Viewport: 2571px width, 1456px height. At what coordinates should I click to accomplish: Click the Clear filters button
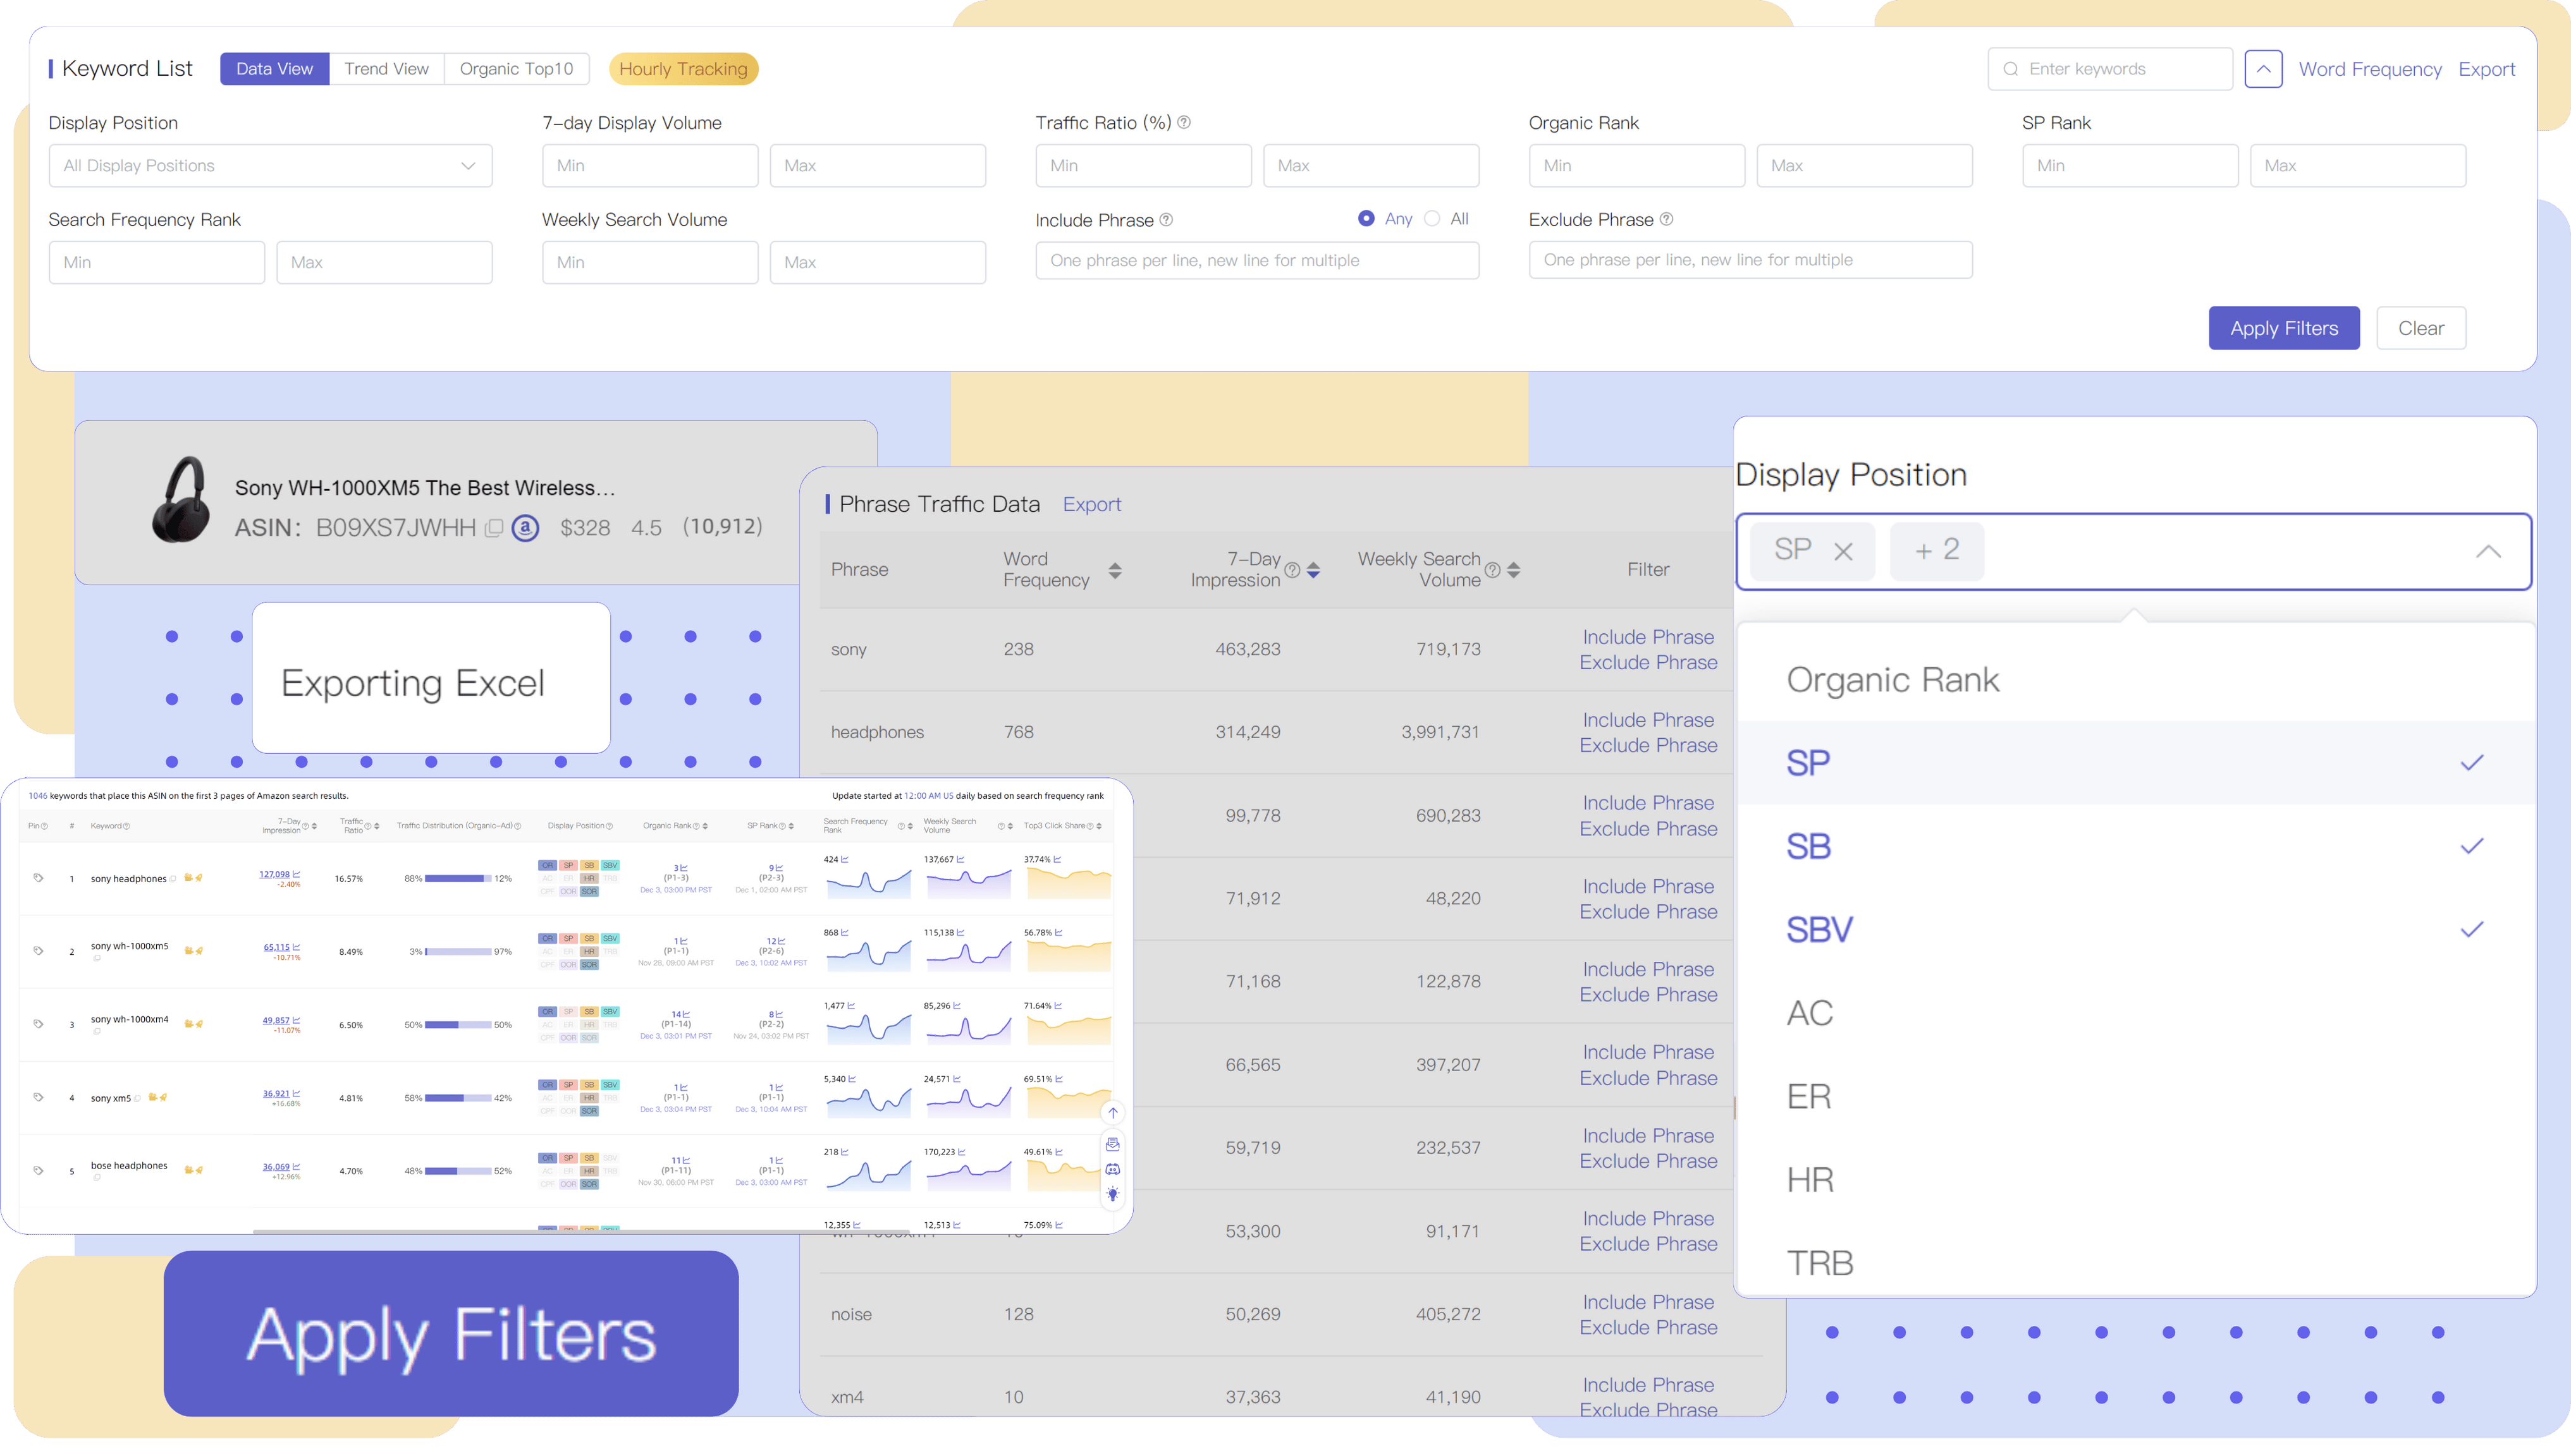click(x=2421, y=328)
